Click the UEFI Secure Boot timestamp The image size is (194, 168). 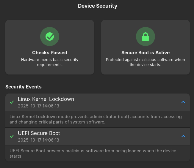(x=38, y=140)
